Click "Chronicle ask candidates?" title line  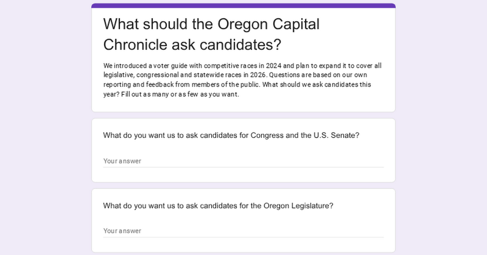(192, 45)
